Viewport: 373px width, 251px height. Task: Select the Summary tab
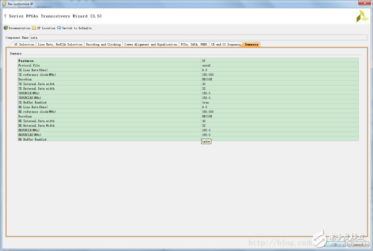(x=251, y=45)
